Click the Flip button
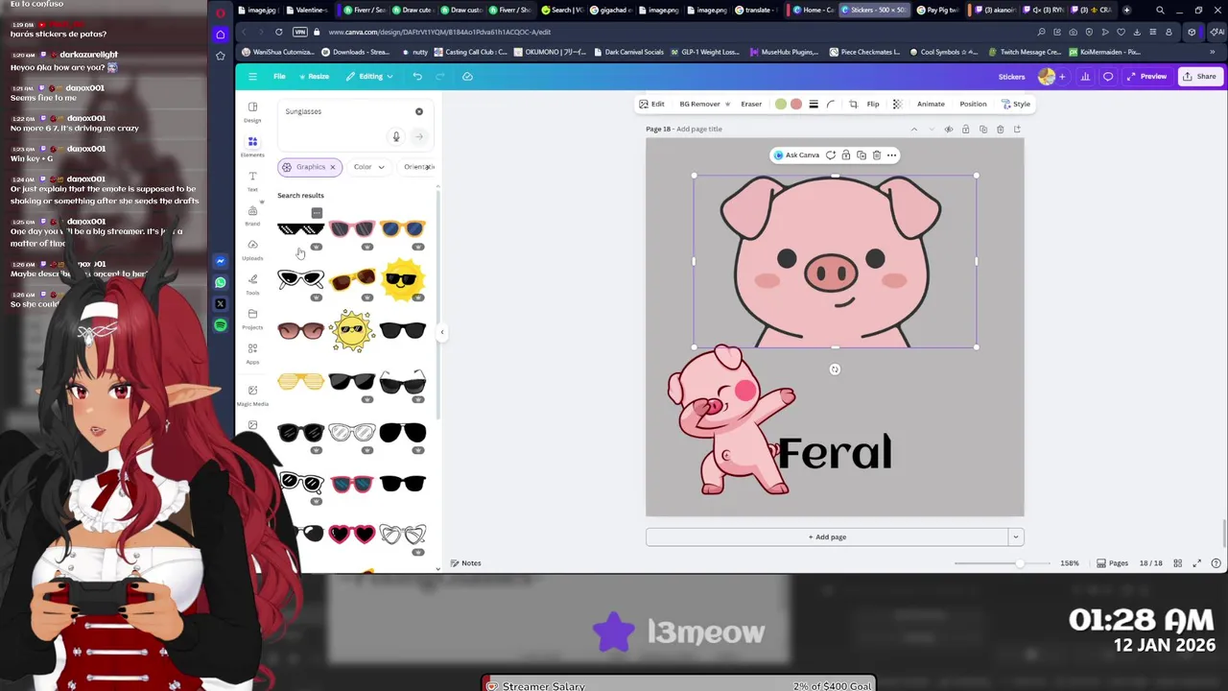The image size is (1228, 691). [873, 104]
